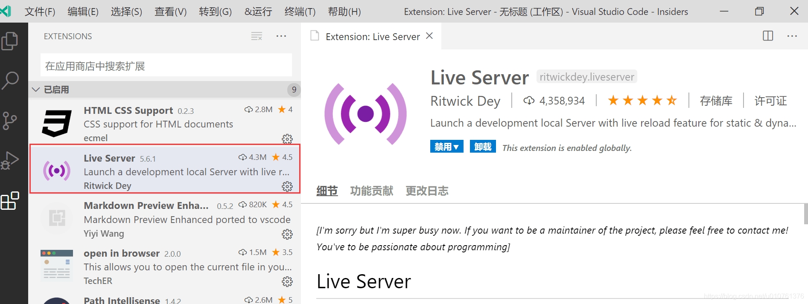The width and height of the screenshot is (808, 304).
Task: Open the 帮助(H) menu
Action: (344, 12)
